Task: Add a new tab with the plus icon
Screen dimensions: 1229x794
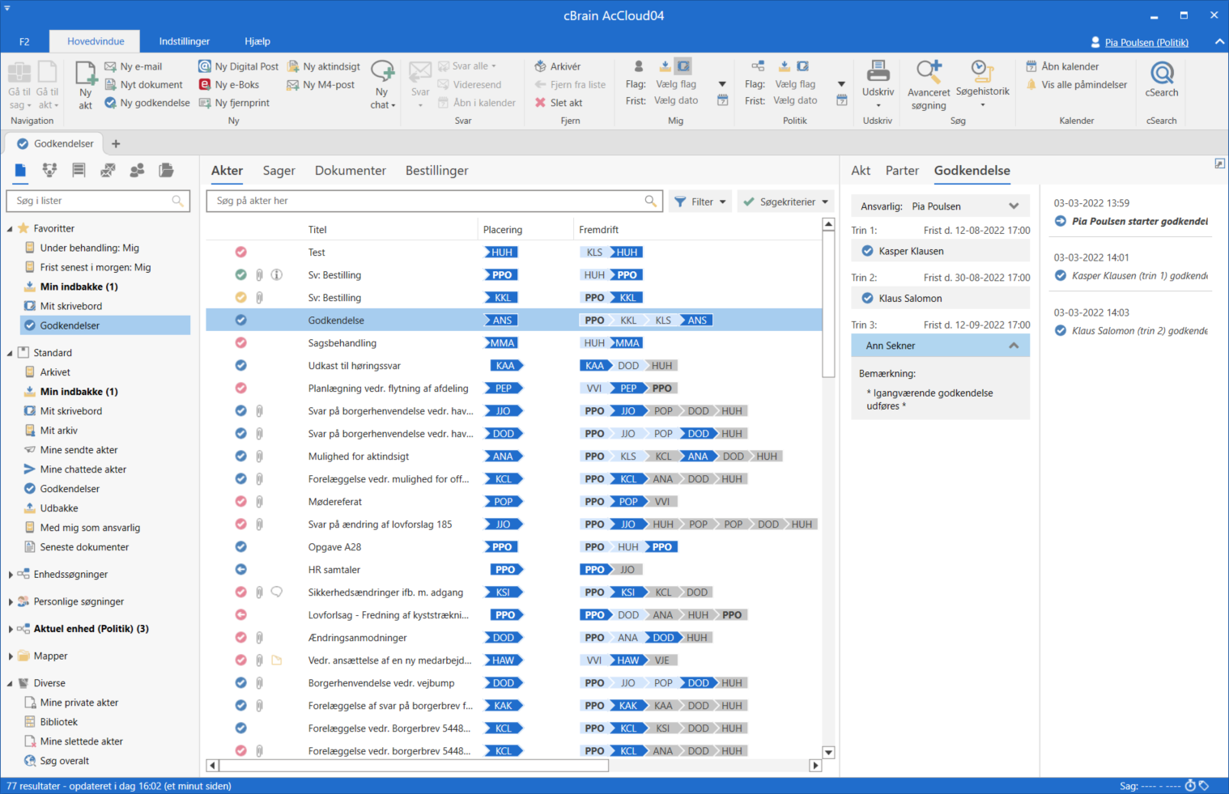Action: (x=116, y=144)
